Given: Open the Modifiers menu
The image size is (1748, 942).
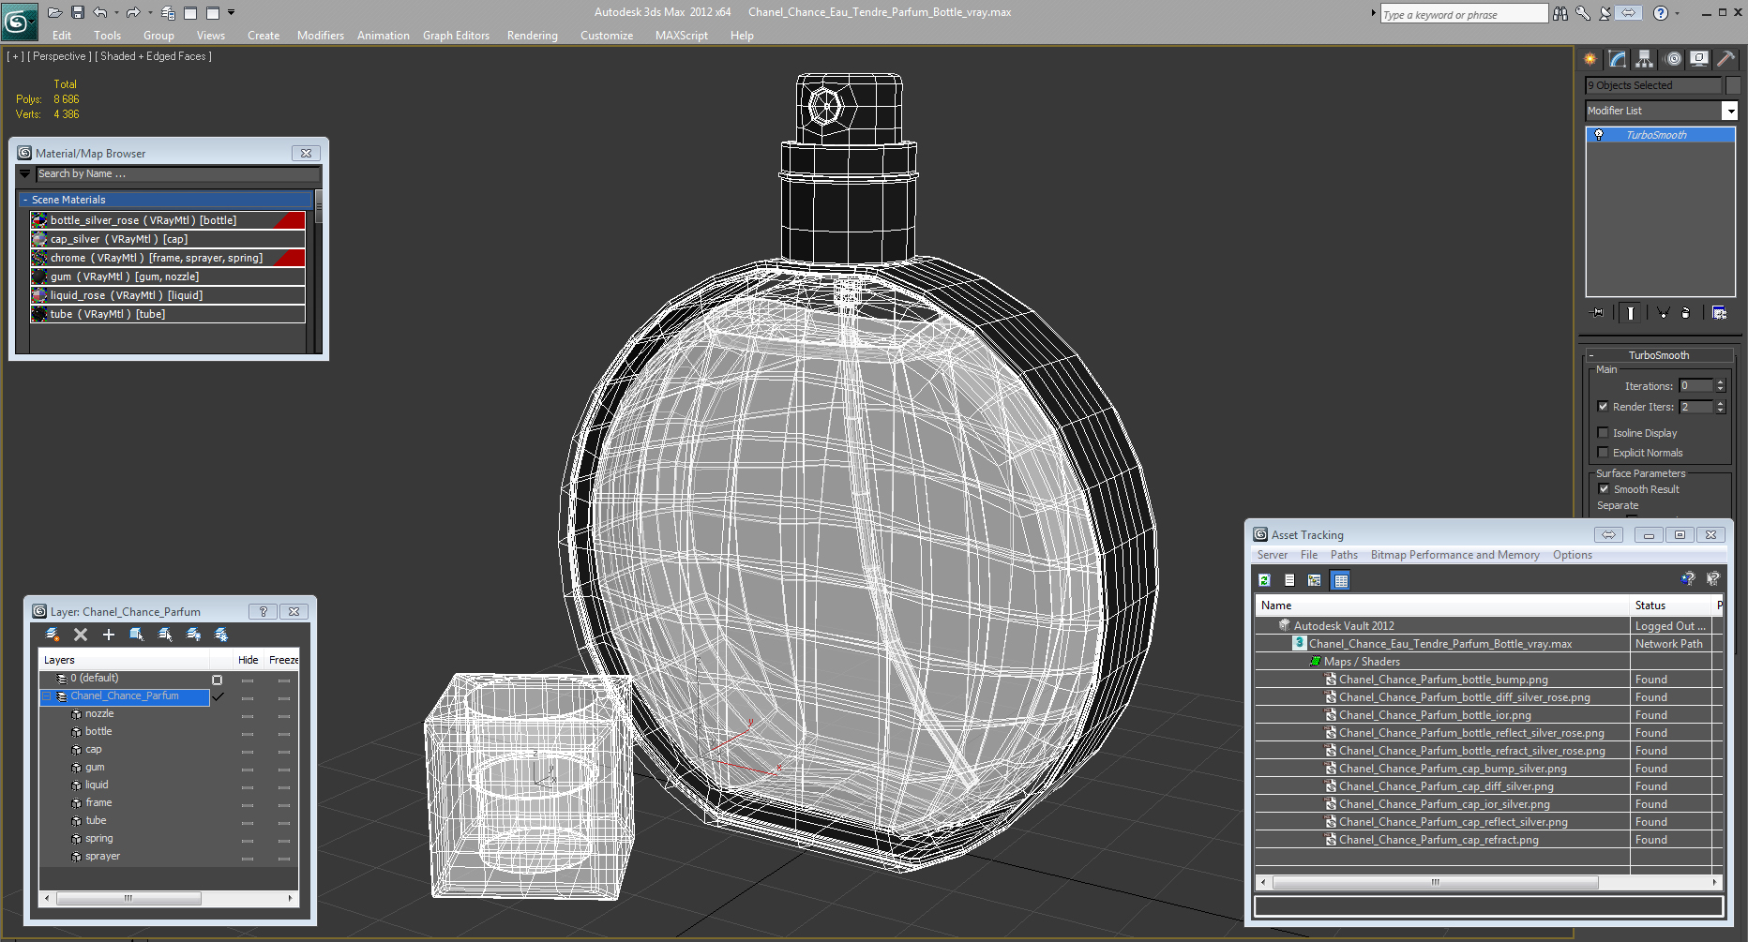Looking at the screenshot, I should click(x=321, y=36).
